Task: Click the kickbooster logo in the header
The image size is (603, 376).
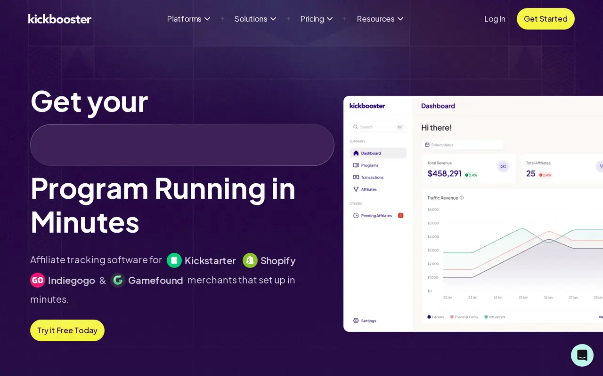Action: [60, 19]
